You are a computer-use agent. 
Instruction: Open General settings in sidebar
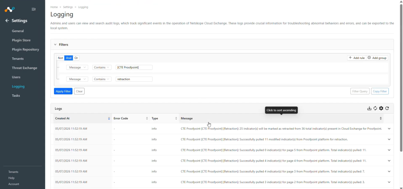coord(18,31)
